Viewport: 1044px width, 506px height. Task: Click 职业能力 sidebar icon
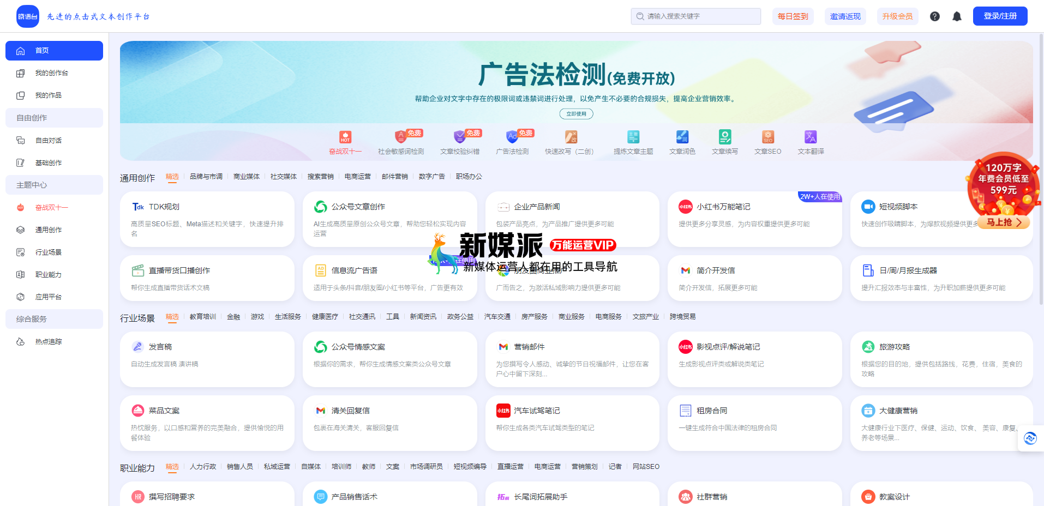tap(21, 274)
